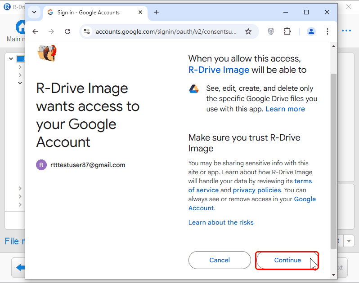Viewport: 359px width, 283px height.
Task: Close the R-Drive Image window
Action: pyautogui.click(x=349, y=7)
